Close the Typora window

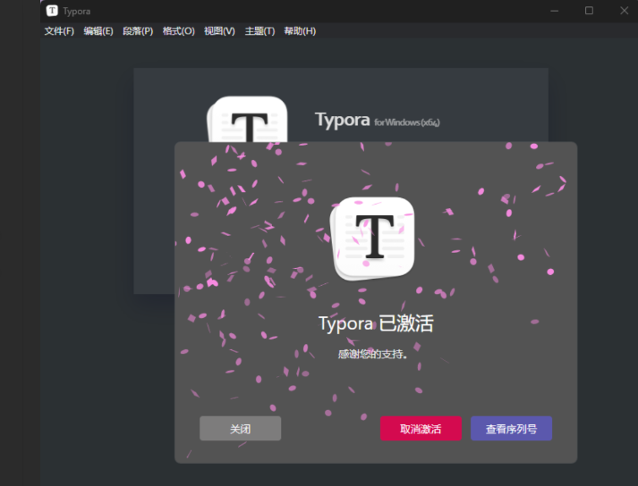click(x=625, y=11)
